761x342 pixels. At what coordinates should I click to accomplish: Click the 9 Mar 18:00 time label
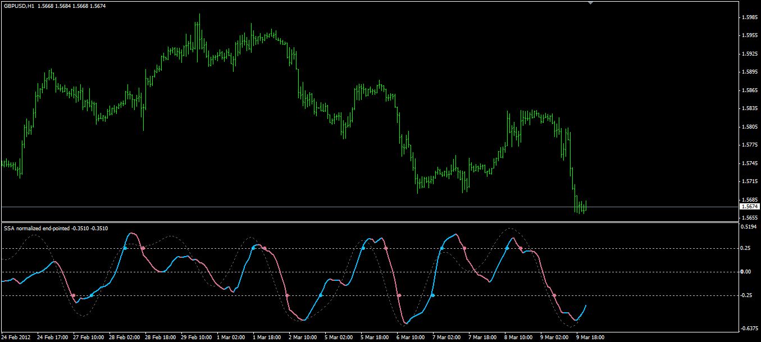(591, 338)
